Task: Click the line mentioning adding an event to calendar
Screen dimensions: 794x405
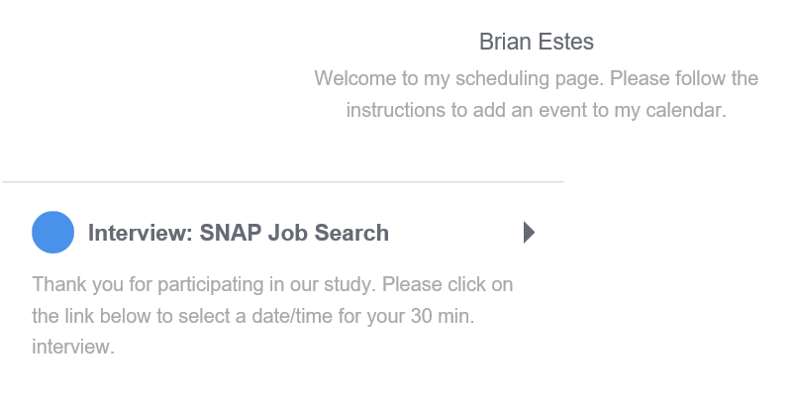Action: (536, 109)
